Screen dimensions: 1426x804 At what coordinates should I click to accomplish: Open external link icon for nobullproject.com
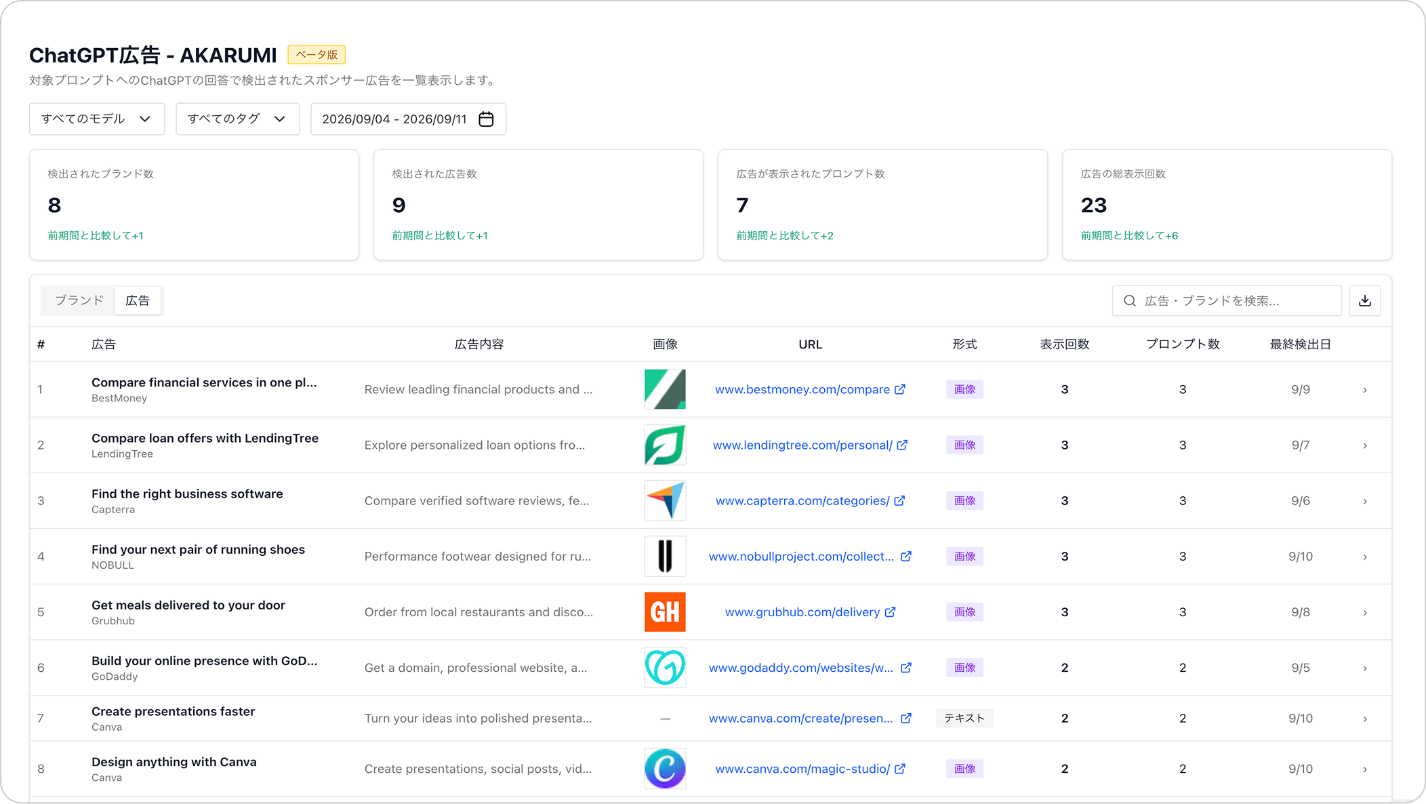tap(906, 556)
